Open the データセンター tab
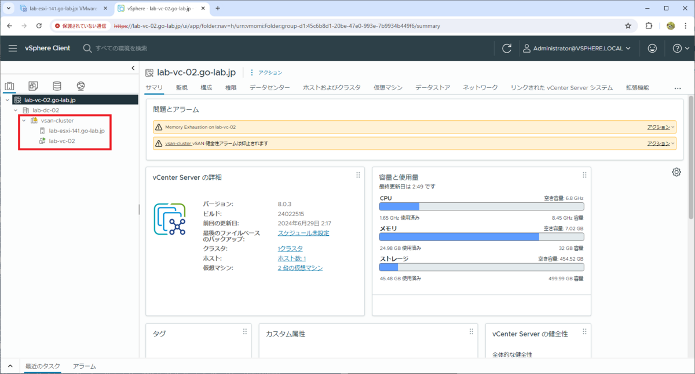The height and width of the screenshot is (374, 695). 270,88
